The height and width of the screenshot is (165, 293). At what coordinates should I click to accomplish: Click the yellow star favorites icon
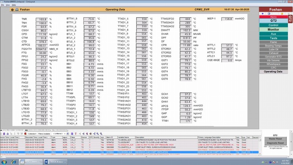[282, 14]
